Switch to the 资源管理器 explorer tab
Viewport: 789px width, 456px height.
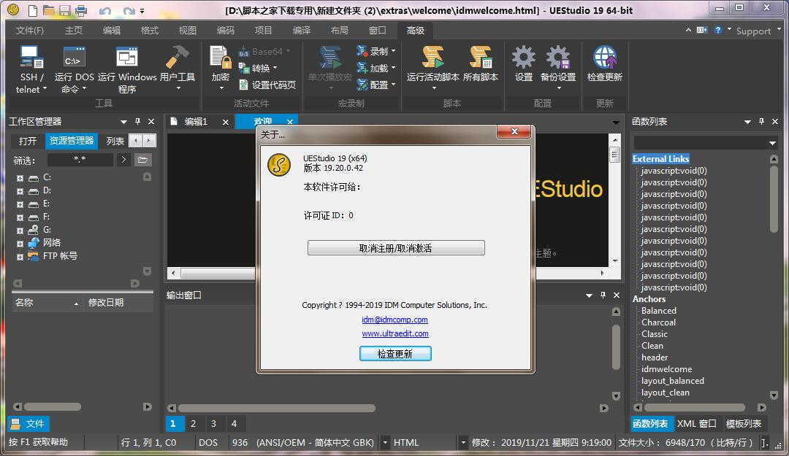[72, 141]
